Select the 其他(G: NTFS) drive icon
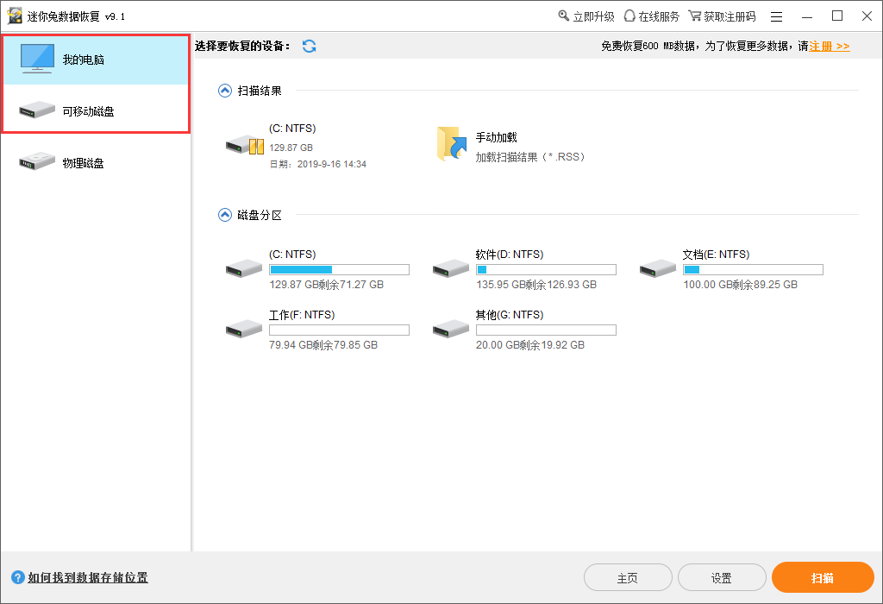The height and width of the screenshot is (604, 883). 450,329
